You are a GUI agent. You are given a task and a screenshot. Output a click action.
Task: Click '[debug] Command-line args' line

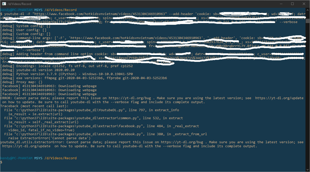tap(153, 44)
